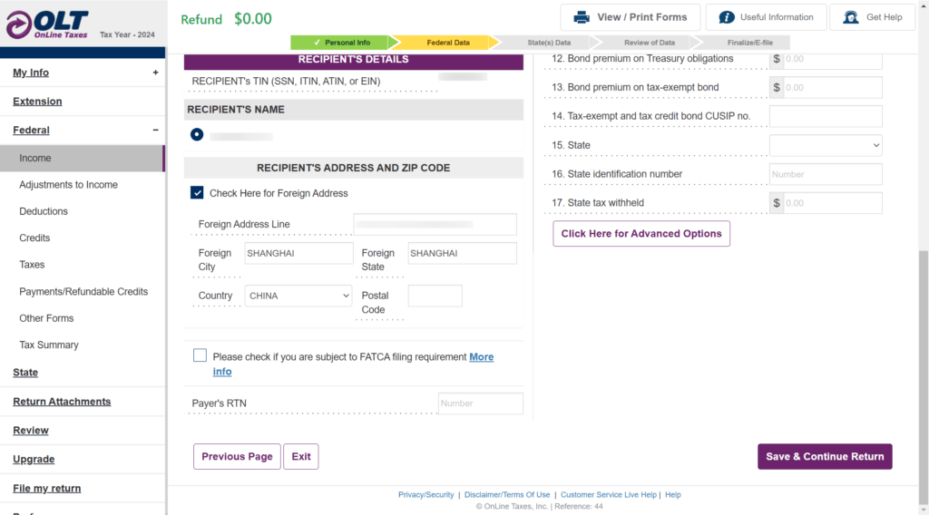The width and height of the screenshot is (929, 515).
Task: Click the Personal Info progress step
Action: click(x=340, y=43)
